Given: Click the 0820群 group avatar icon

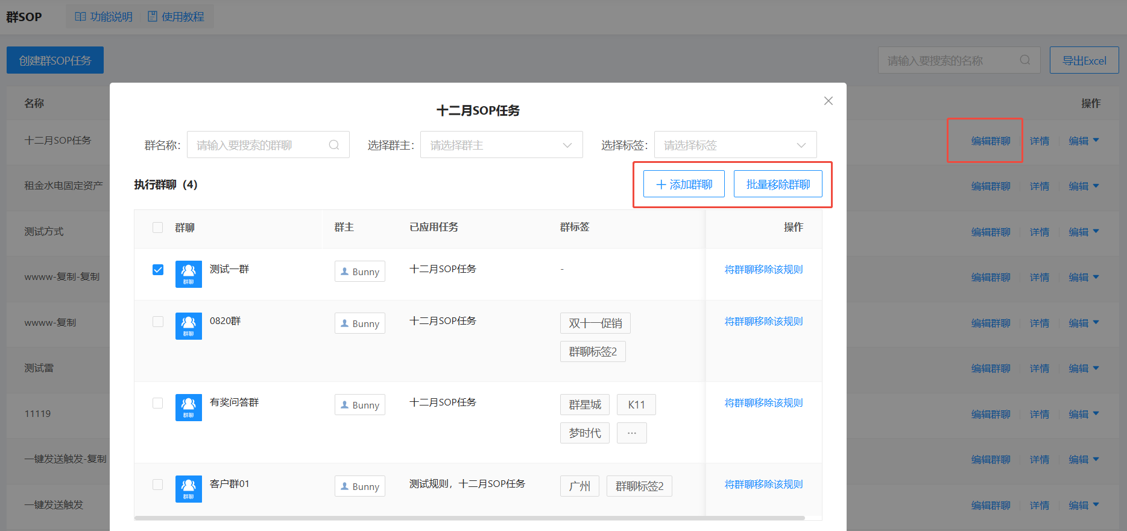Looking at the screenshot, I should tap(188, 326).
